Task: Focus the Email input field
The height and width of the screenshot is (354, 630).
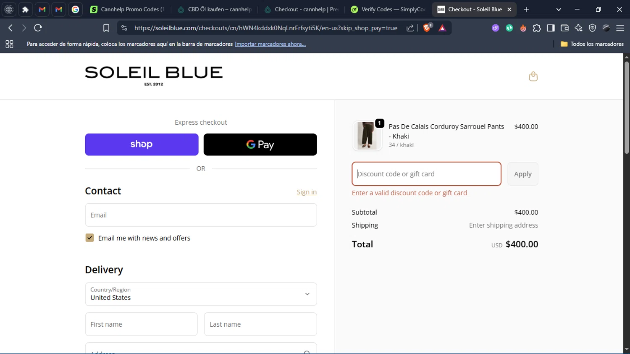Action: pyautogui.click(x=201, y=215)
